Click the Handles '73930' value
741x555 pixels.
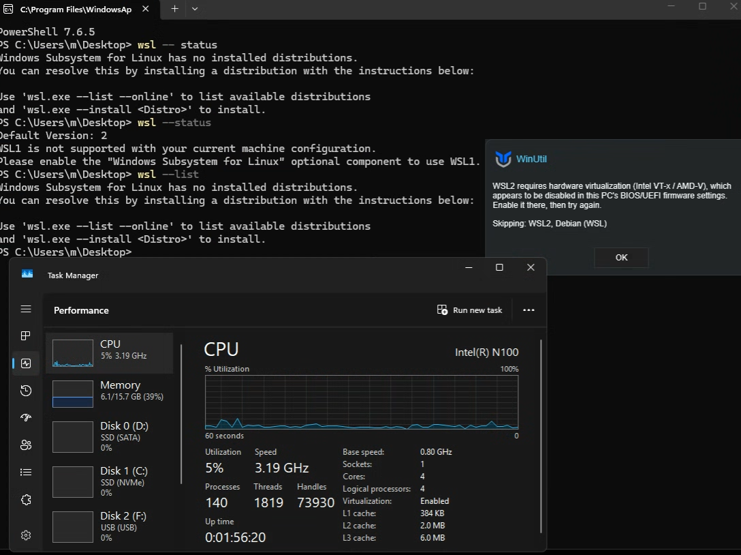pos(316,502)
